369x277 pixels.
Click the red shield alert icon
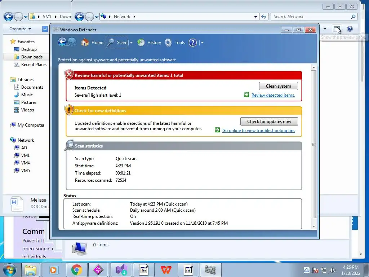[x=69, y=75]
